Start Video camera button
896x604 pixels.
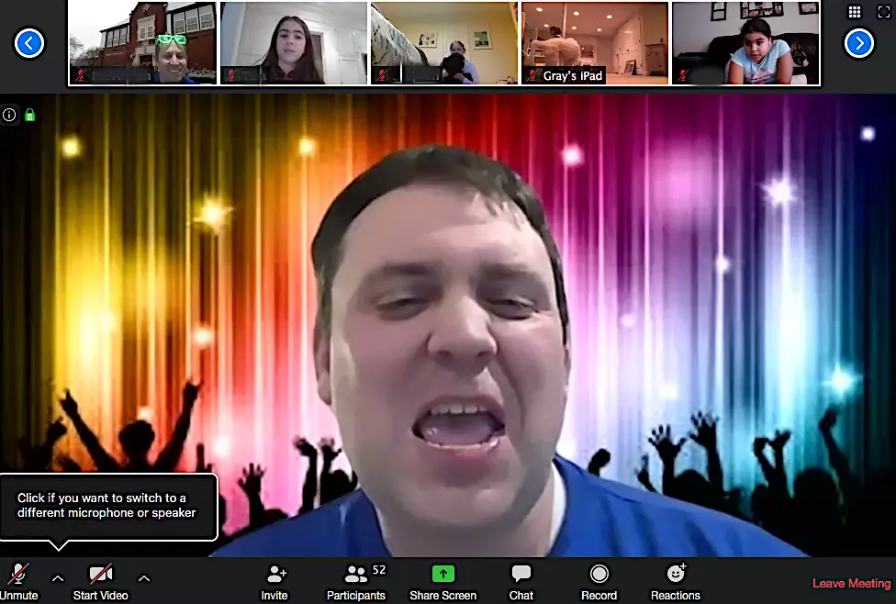tap(101, 581)
